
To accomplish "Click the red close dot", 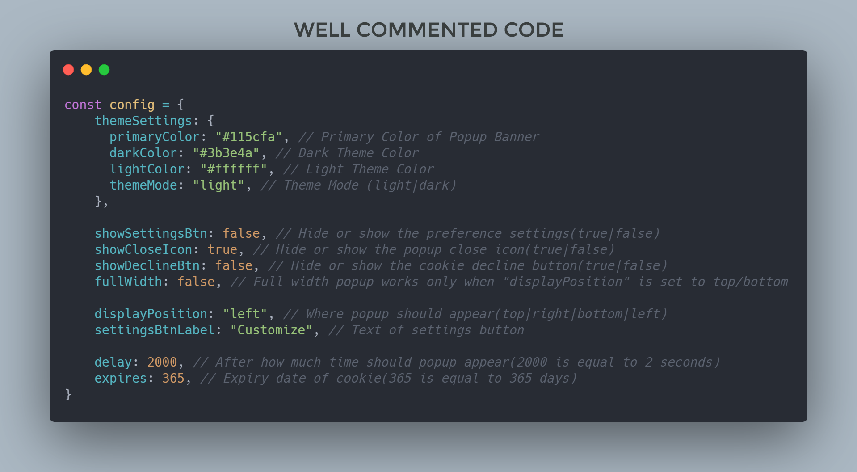I will click(x=68, y=70).
